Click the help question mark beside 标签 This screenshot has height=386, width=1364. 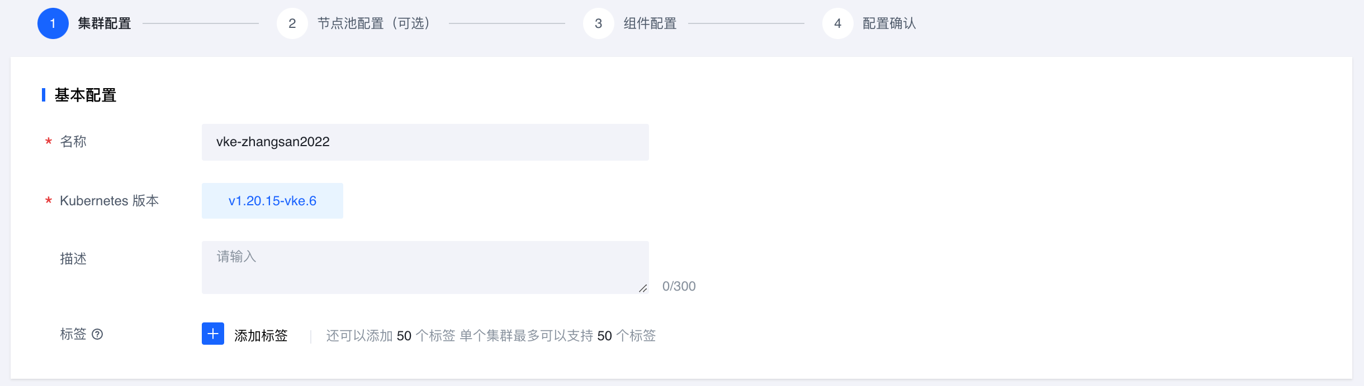[97, 334]
